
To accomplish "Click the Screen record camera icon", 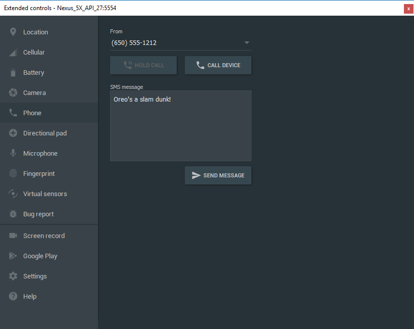I will click(13, 236).
